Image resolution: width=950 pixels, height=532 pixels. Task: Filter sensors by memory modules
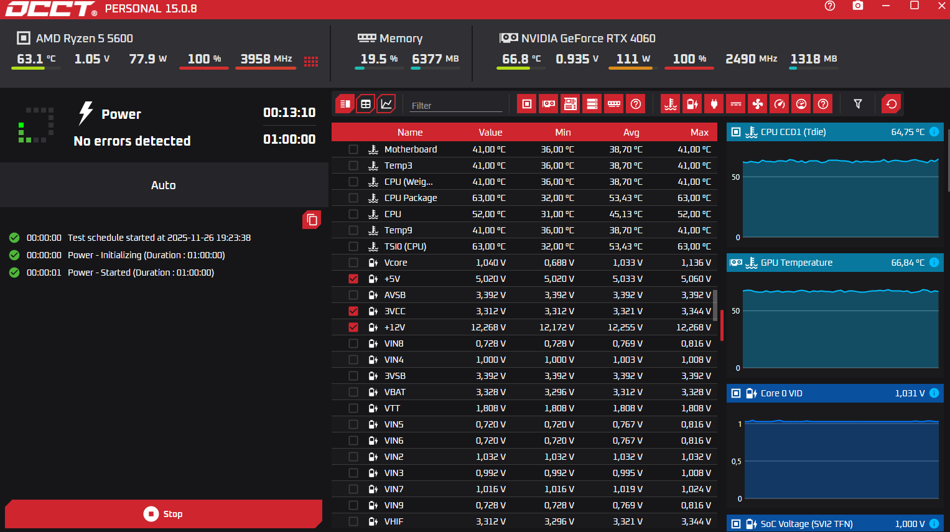point(614,104)
